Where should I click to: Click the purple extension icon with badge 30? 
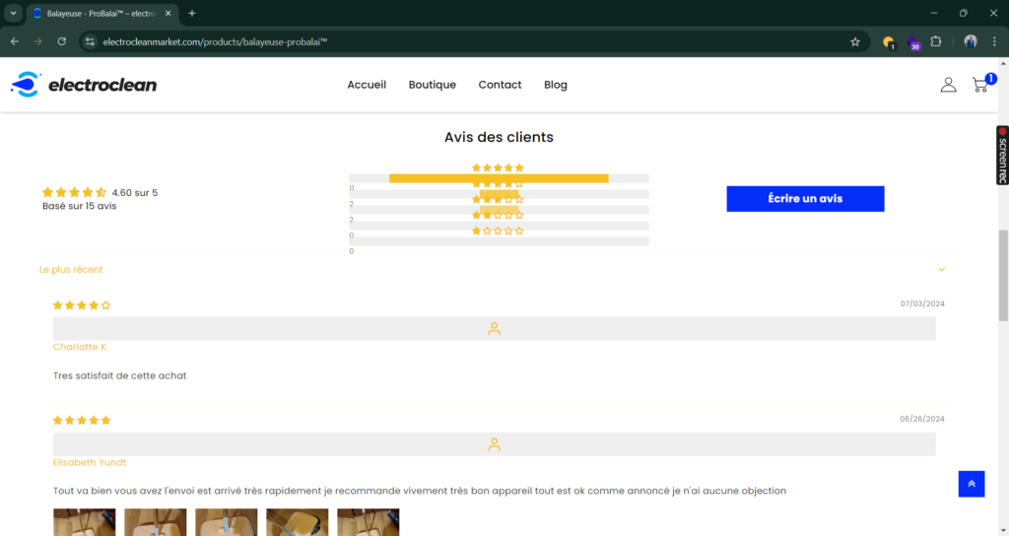pos(913,43)
